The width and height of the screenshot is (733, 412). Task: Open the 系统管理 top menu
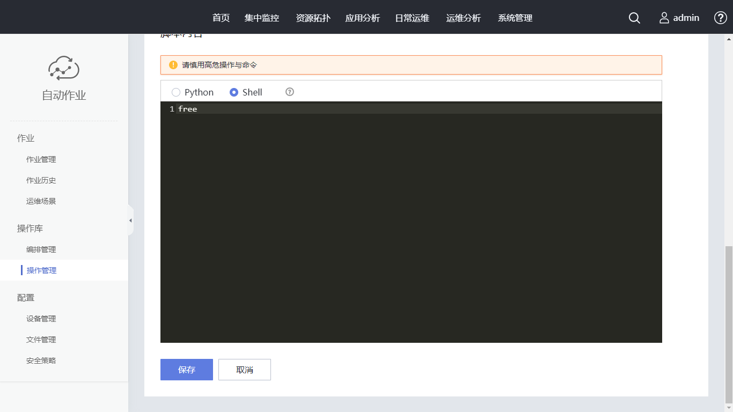tap(515, 18)
